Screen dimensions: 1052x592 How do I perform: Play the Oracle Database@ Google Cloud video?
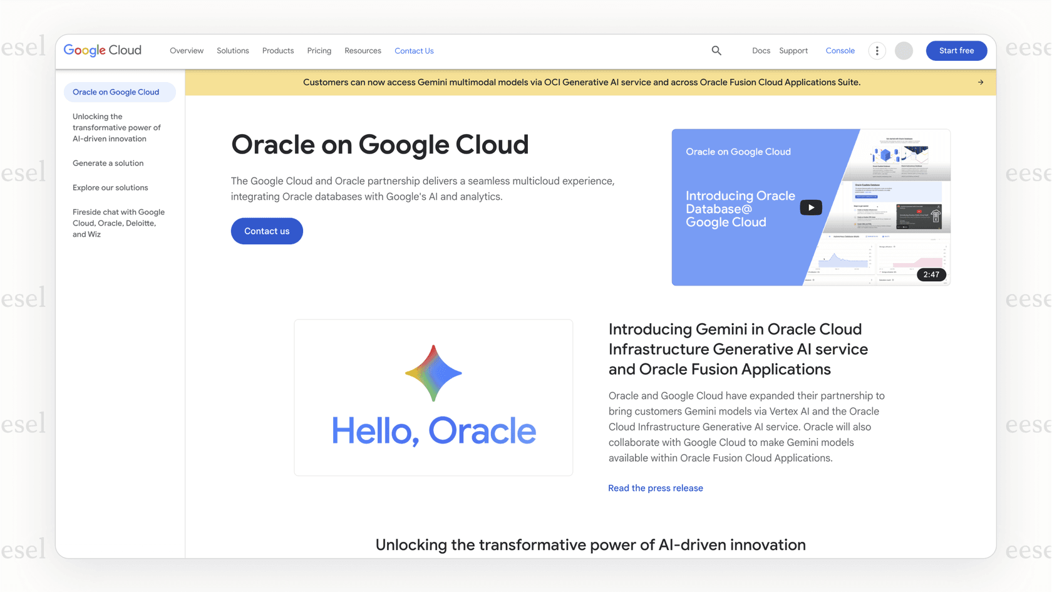[810, 207]
